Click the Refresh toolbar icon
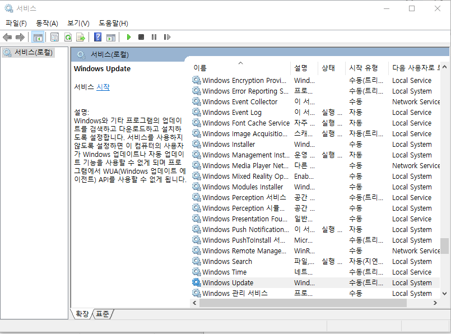Screen dimensions: 451x334 (x=68, y=37)
